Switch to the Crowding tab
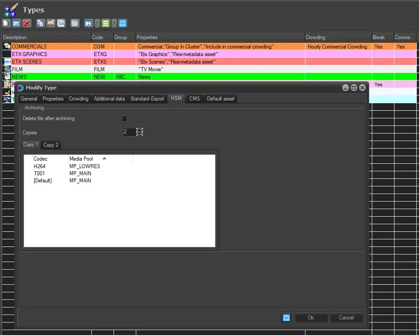 tap(78, 99)
